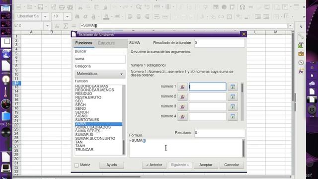Image resolution: width=318 pixels, height=179 pixels.
Task: Select SUBTOTALES in the function list
Action: pyautogui.click(x=87, y=120)
